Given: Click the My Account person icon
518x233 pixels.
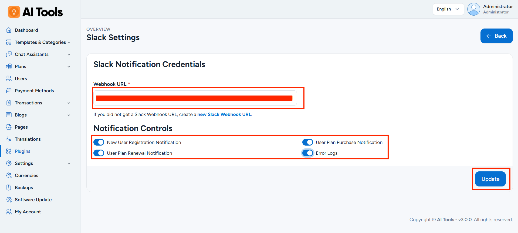Looking at the screenshot, I should coord(9,212).
